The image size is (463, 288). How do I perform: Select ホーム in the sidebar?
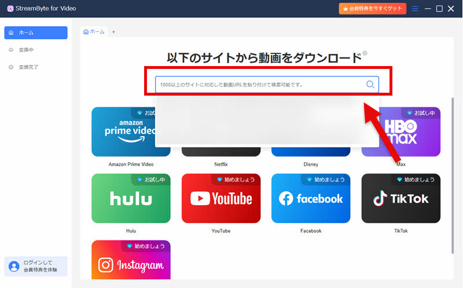pos(36,32)
